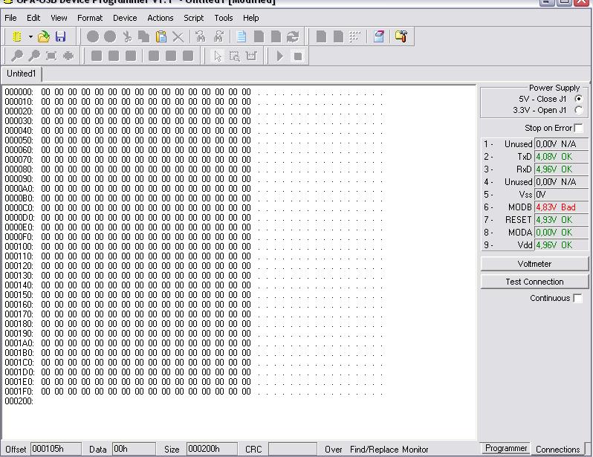This screenshot has width=593, height=457.
Task: Click the four-way pan arrows icon
Action: click(68, 56)
